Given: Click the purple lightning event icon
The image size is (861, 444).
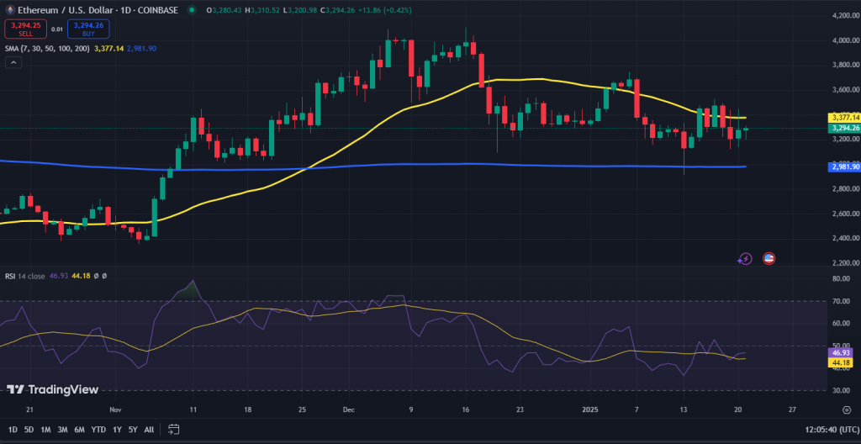Looking at the screenshot, I should pyautogui.click(x=745, y=258).
